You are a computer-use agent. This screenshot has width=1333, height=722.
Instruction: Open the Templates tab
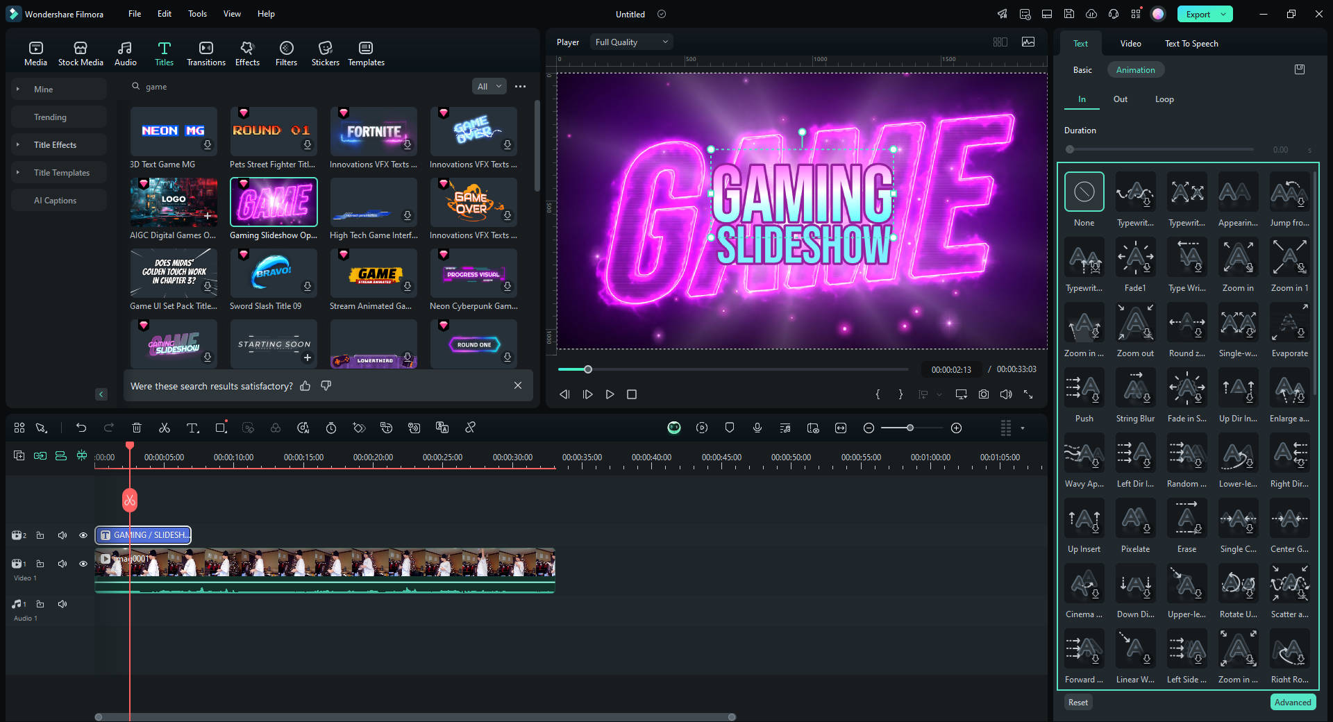click(366, 53)
